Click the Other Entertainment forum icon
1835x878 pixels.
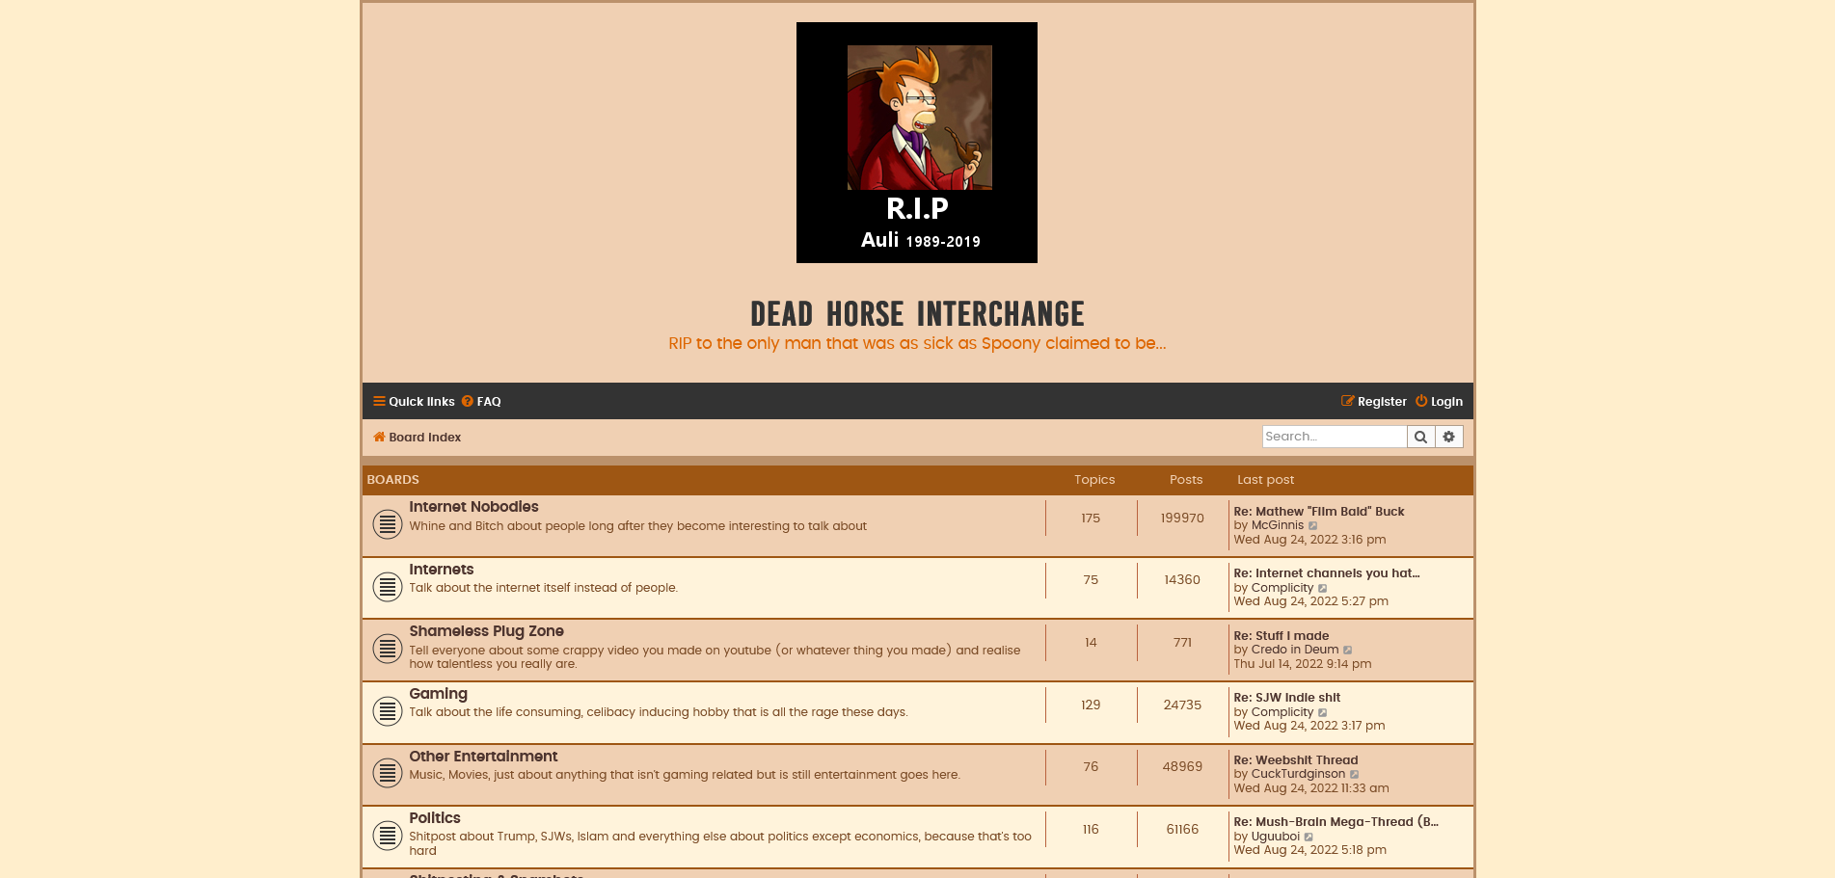pos(388,773)
